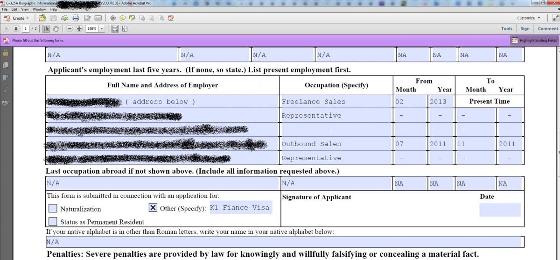Screen dimensions: 560x260
Task: Select the Highlight text tool icon
Action: click(132, 18)
